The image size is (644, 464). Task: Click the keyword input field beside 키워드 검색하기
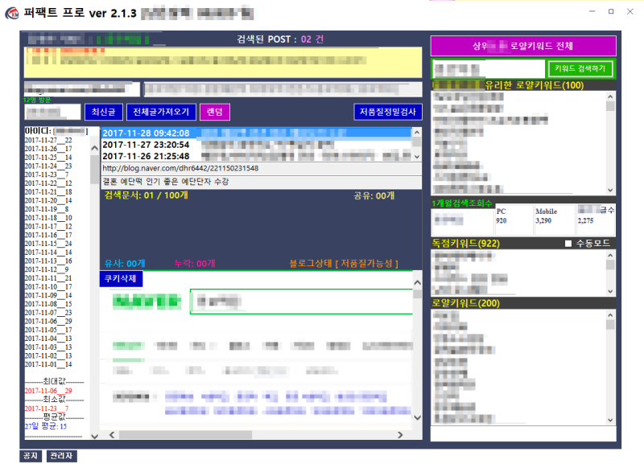(489, 69)
